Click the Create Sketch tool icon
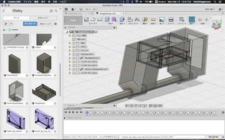 click(x=86, y=19)
